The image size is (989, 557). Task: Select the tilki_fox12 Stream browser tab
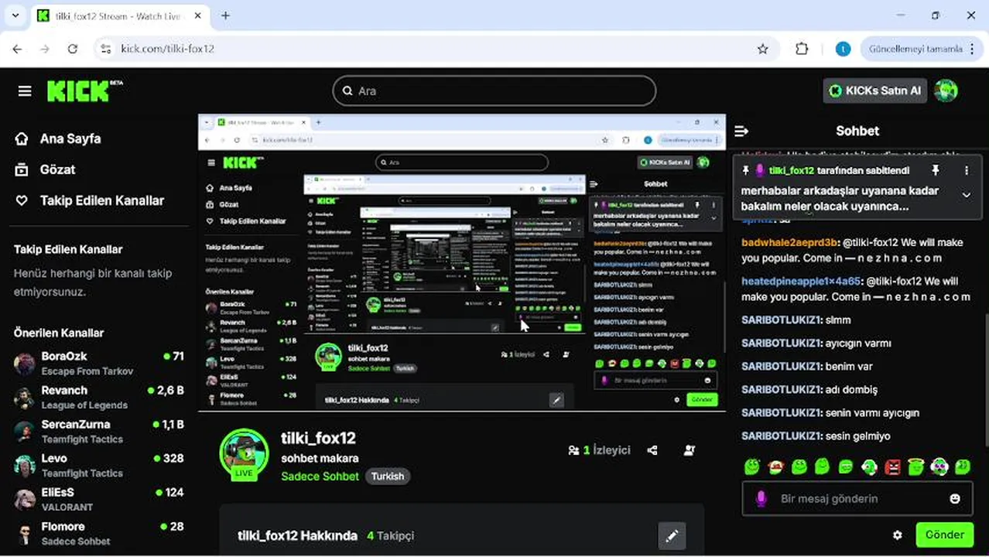pyautogui.click(x=120, y=15)
